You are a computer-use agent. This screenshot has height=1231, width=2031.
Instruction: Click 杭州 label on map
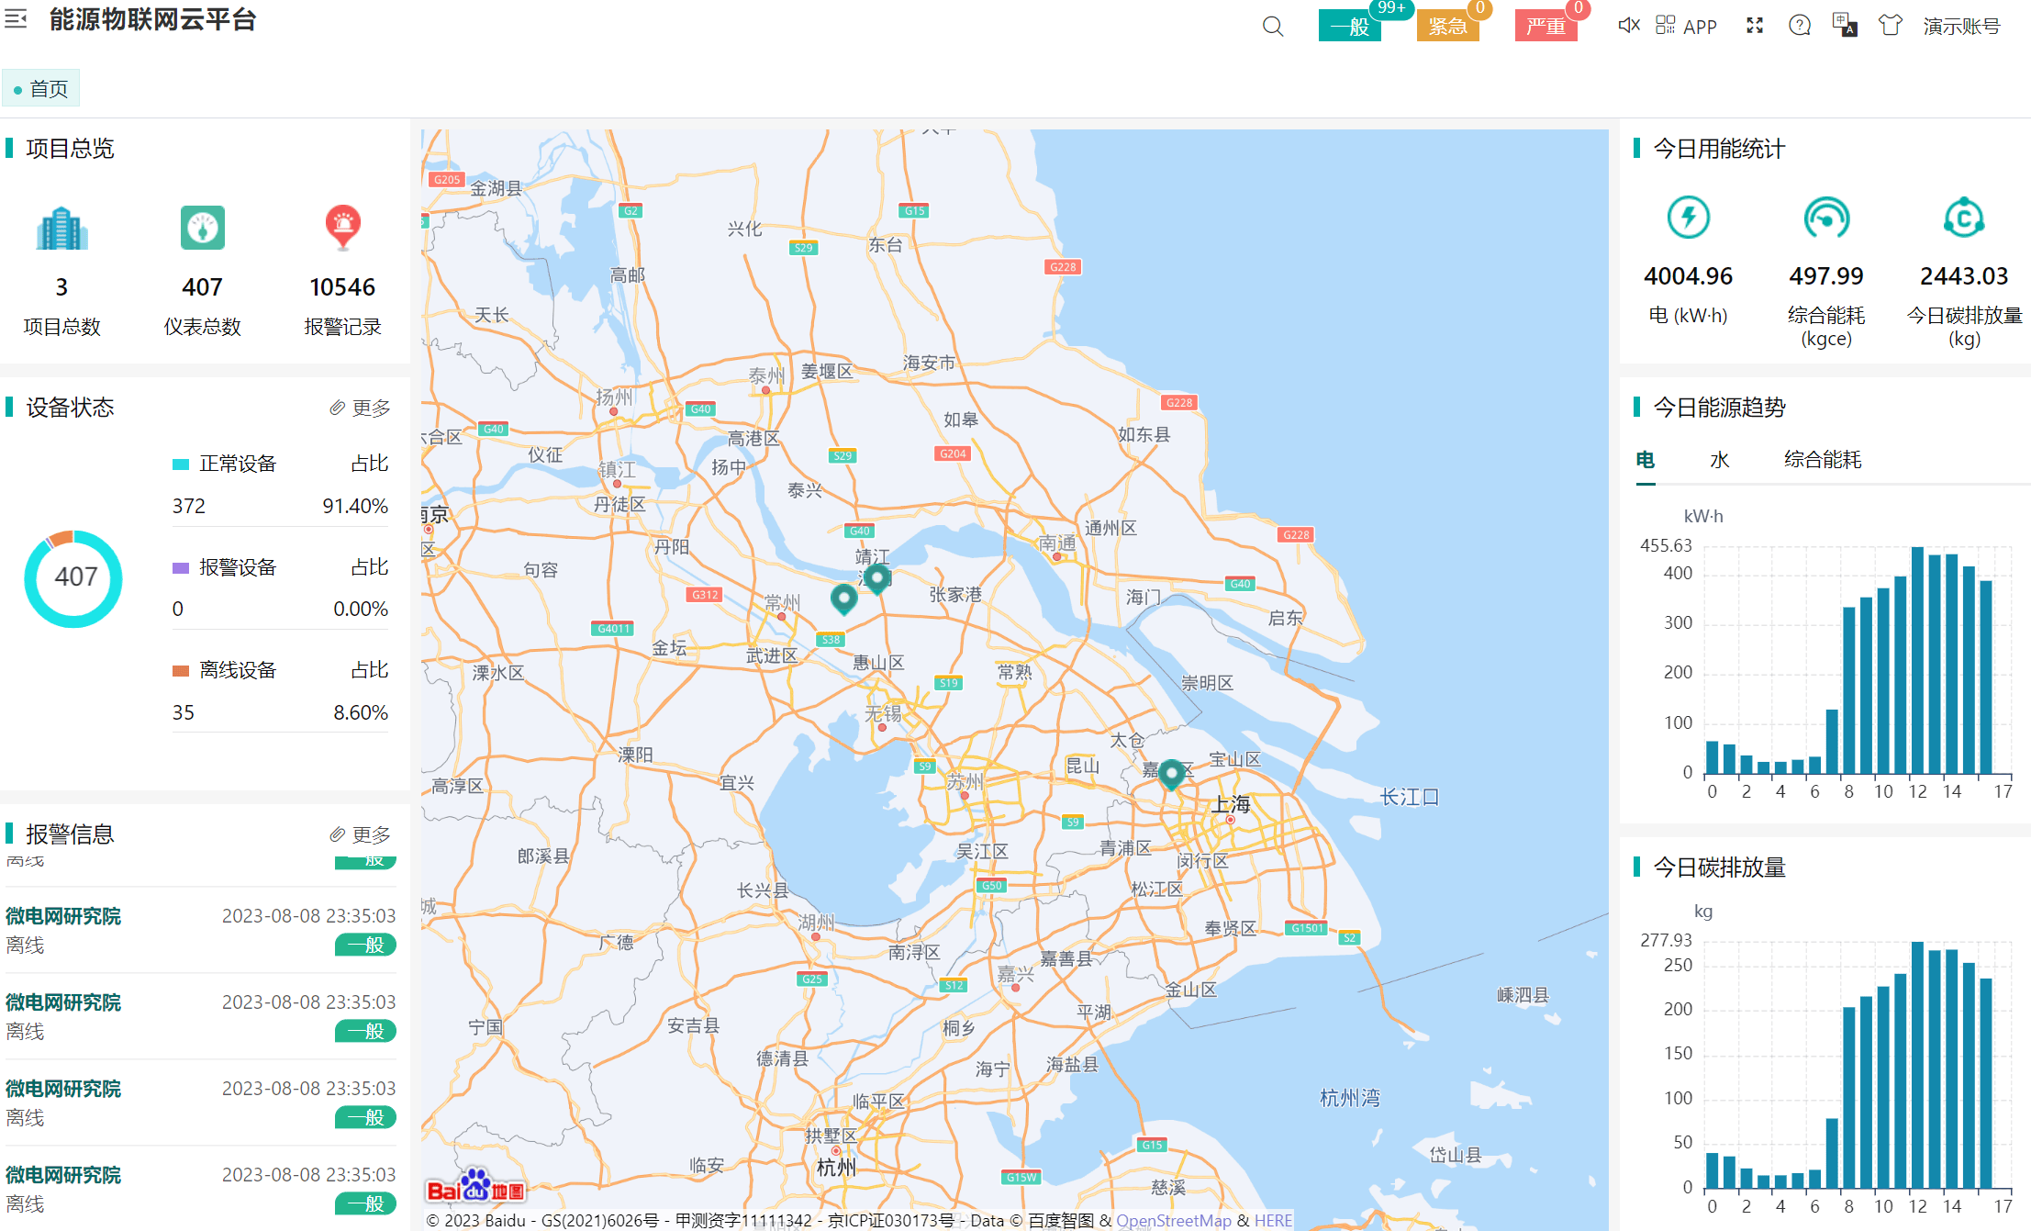coord(836,1168)
